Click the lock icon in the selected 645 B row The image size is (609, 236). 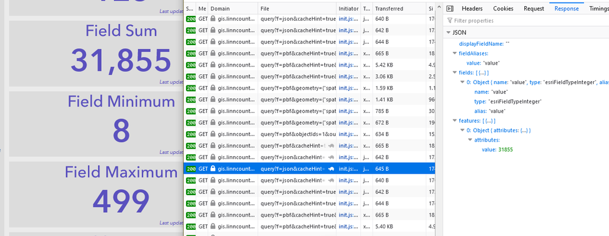click(213, 169)
